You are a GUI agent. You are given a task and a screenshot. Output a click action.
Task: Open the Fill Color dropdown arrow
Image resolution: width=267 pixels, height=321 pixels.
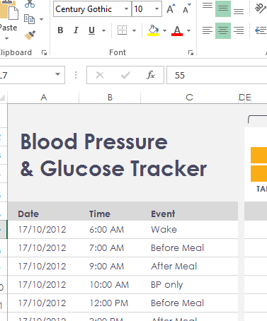164,30
